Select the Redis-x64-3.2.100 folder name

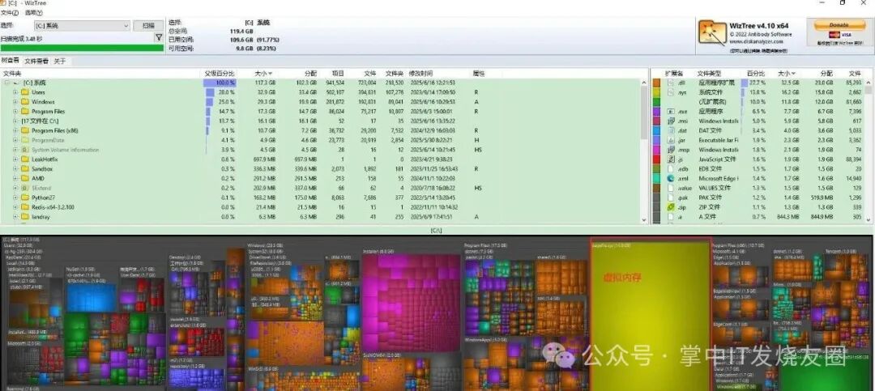coord(53,207)
